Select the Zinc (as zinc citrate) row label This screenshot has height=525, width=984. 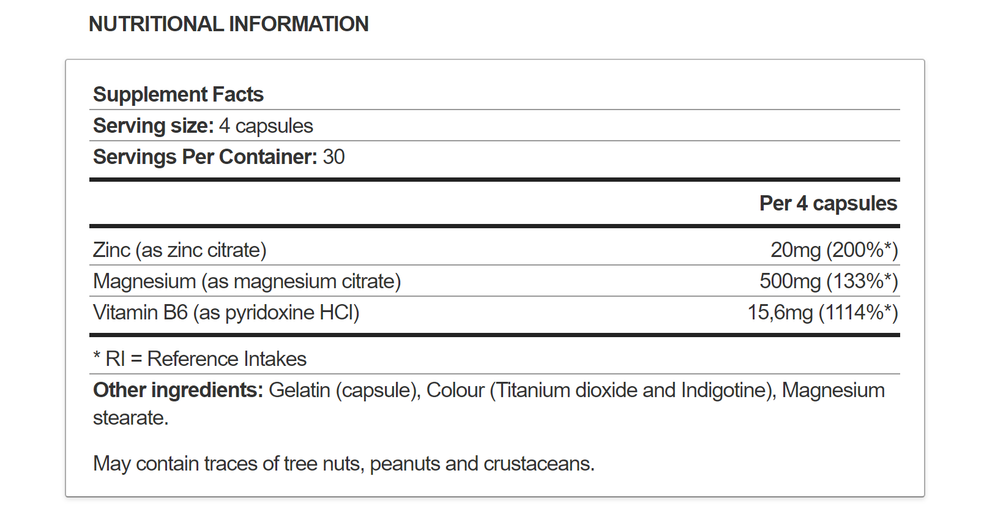coord(179,250)
